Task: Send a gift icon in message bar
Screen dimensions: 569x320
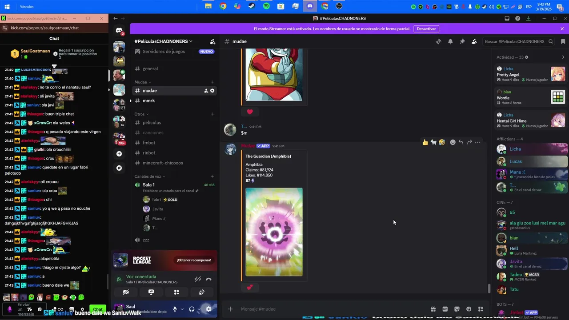Action: pyautogui.click(x=433, y=309)
